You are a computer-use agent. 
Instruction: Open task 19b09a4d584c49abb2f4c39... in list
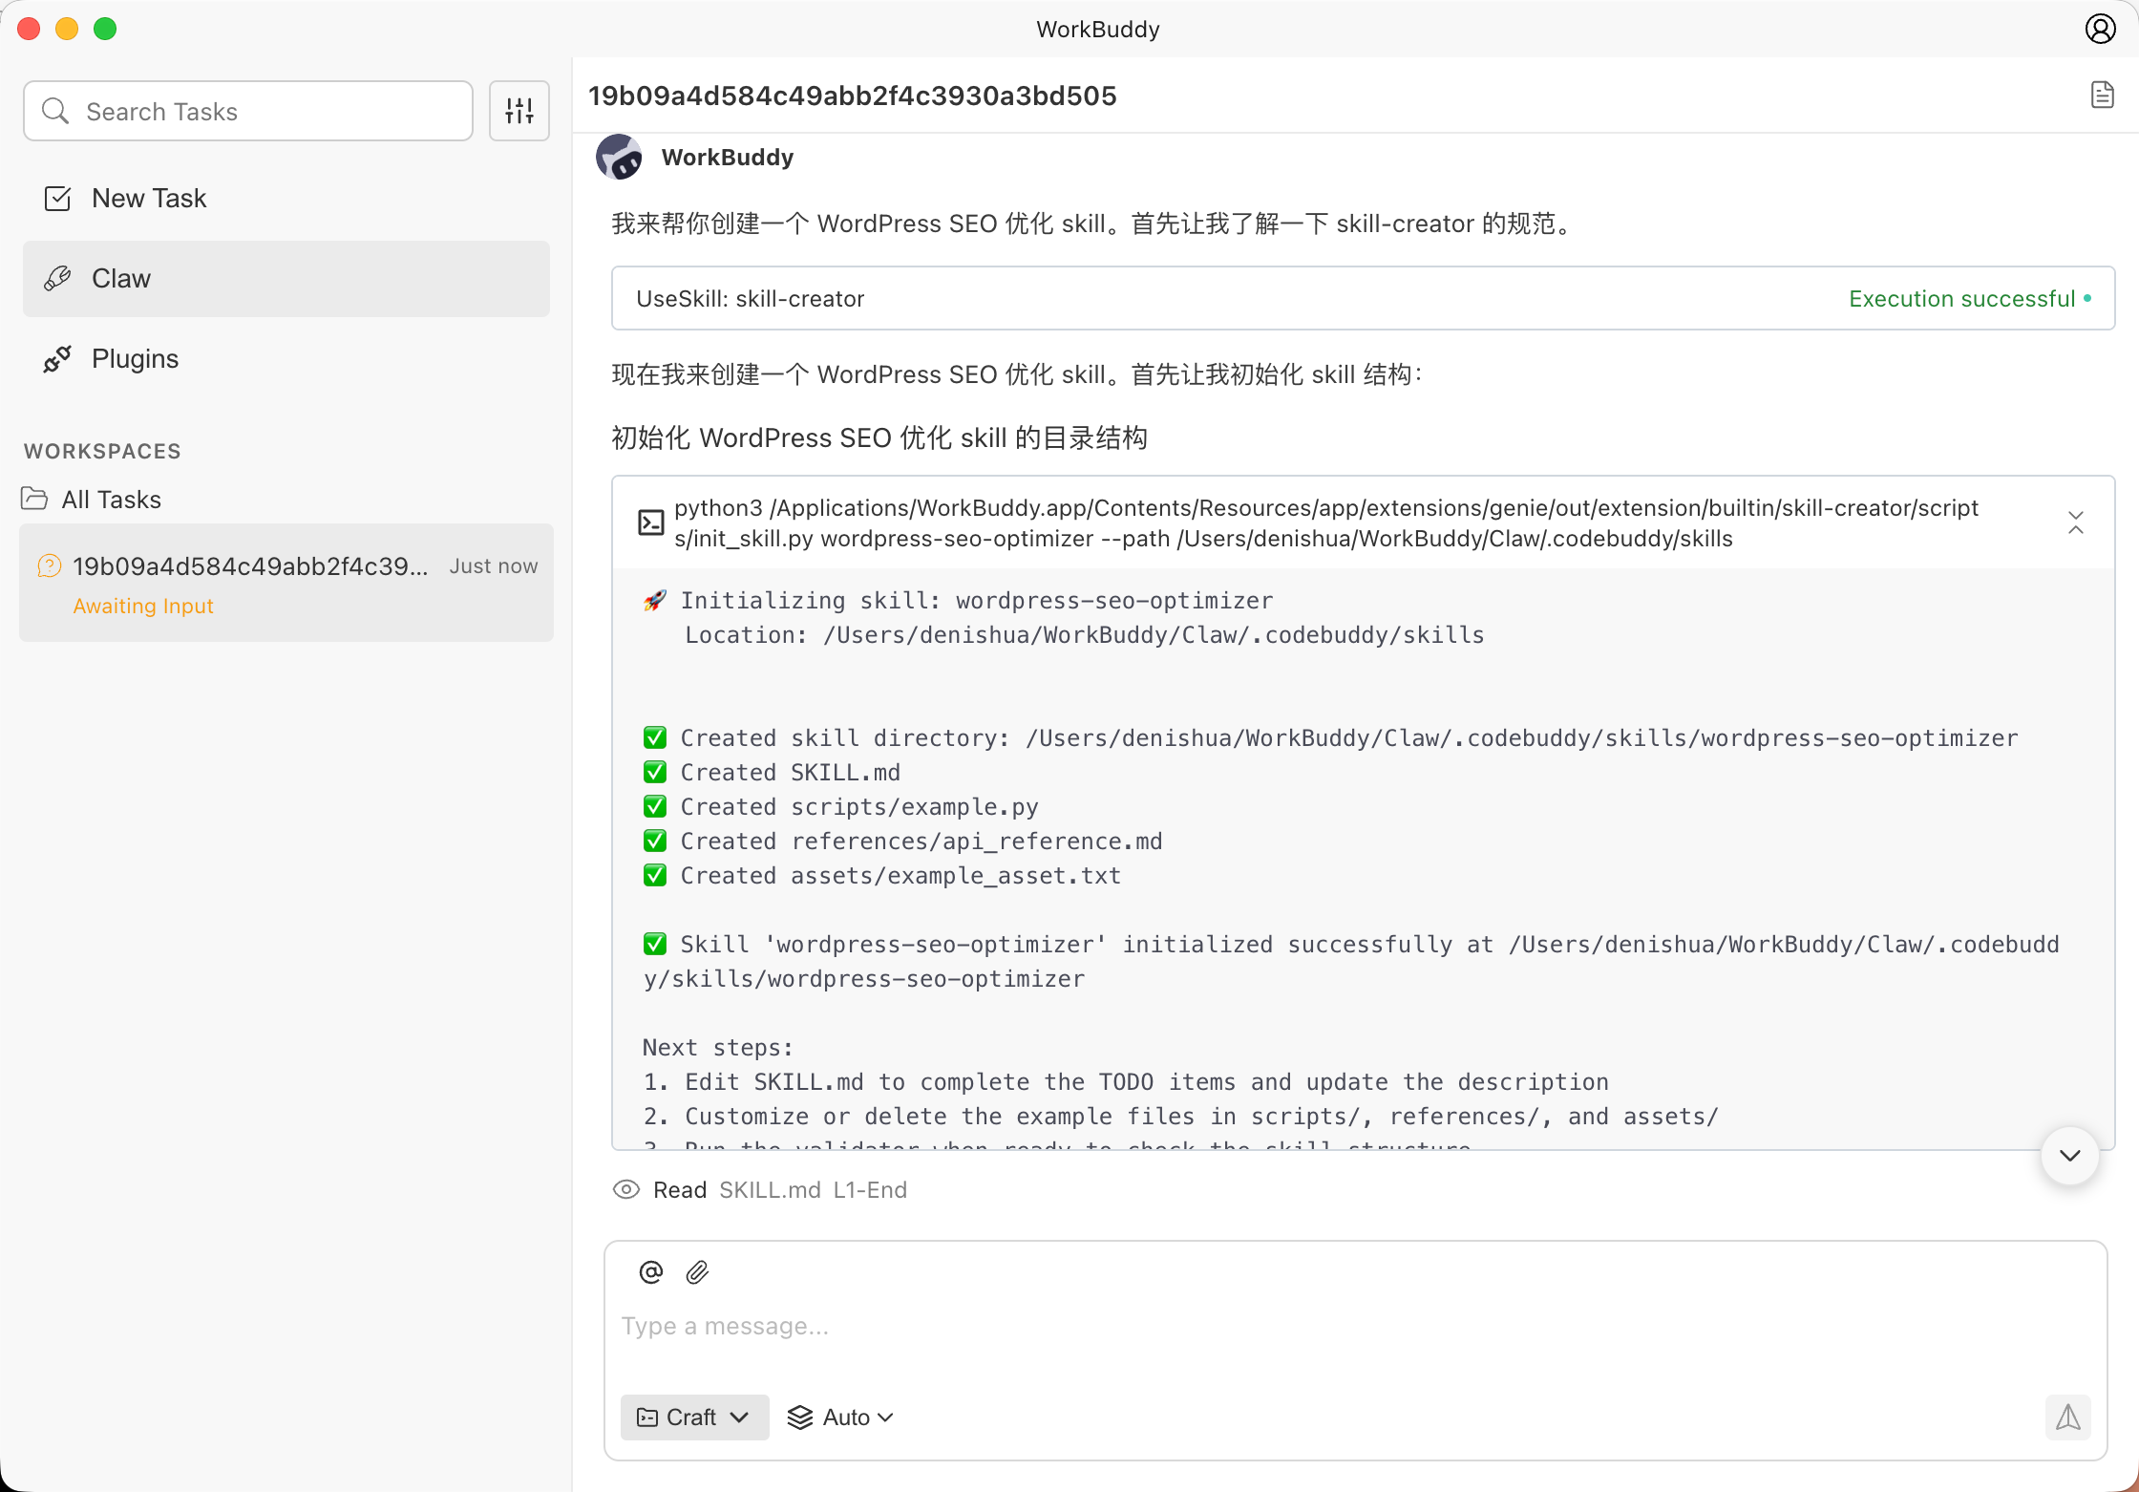(x=286, y=583)
